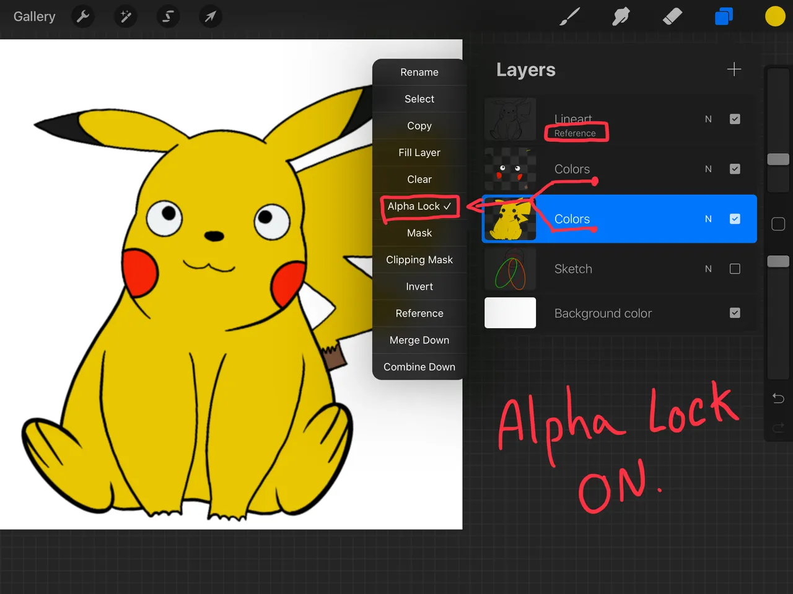The height and width of the screenshot is (594, 793).
Task: Choose Invert in layer menu
Action: click(x=419, y=287)
